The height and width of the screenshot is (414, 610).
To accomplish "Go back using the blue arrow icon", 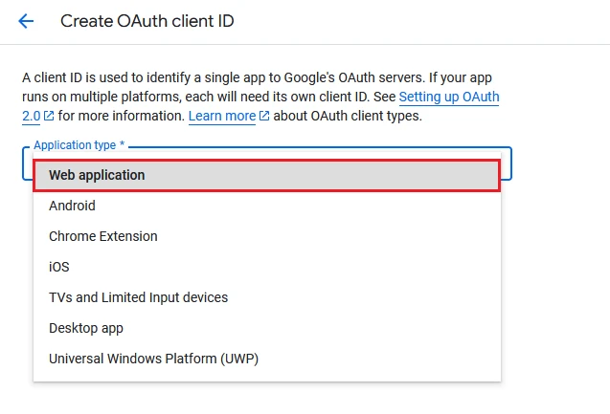I will pyautogui.click(x=26, y=21).
